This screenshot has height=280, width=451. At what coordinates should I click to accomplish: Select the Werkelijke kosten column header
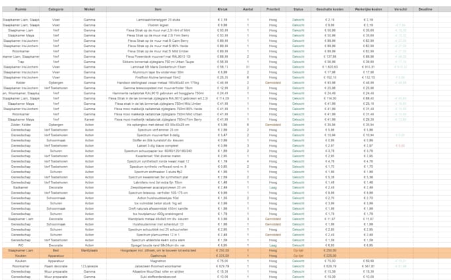[368, 9]
